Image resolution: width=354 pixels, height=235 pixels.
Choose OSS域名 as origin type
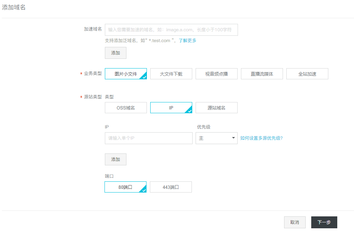[126, 108]
